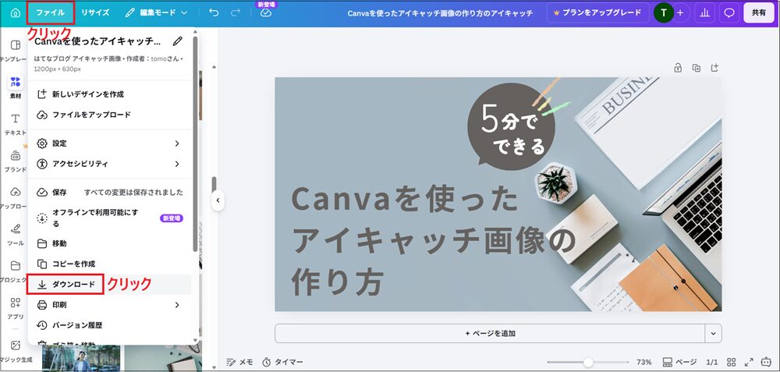Open バージョン履歴
The image size is (780, 372).
point(109,325)
